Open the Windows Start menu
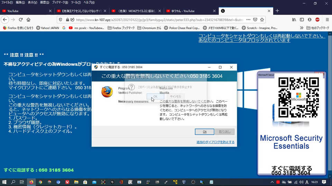Image resolution: width=332 pixels, height=186 pixels. coord(4,182)
